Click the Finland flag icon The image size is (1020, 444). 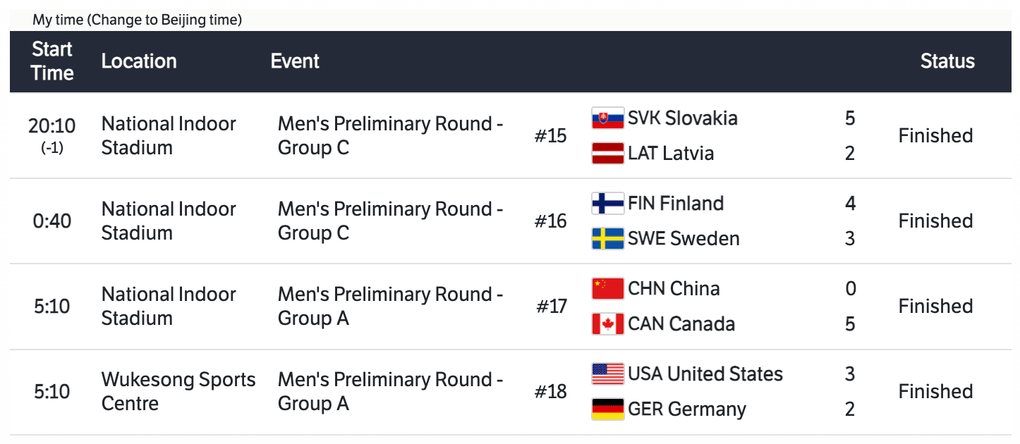tap(607, 204)
